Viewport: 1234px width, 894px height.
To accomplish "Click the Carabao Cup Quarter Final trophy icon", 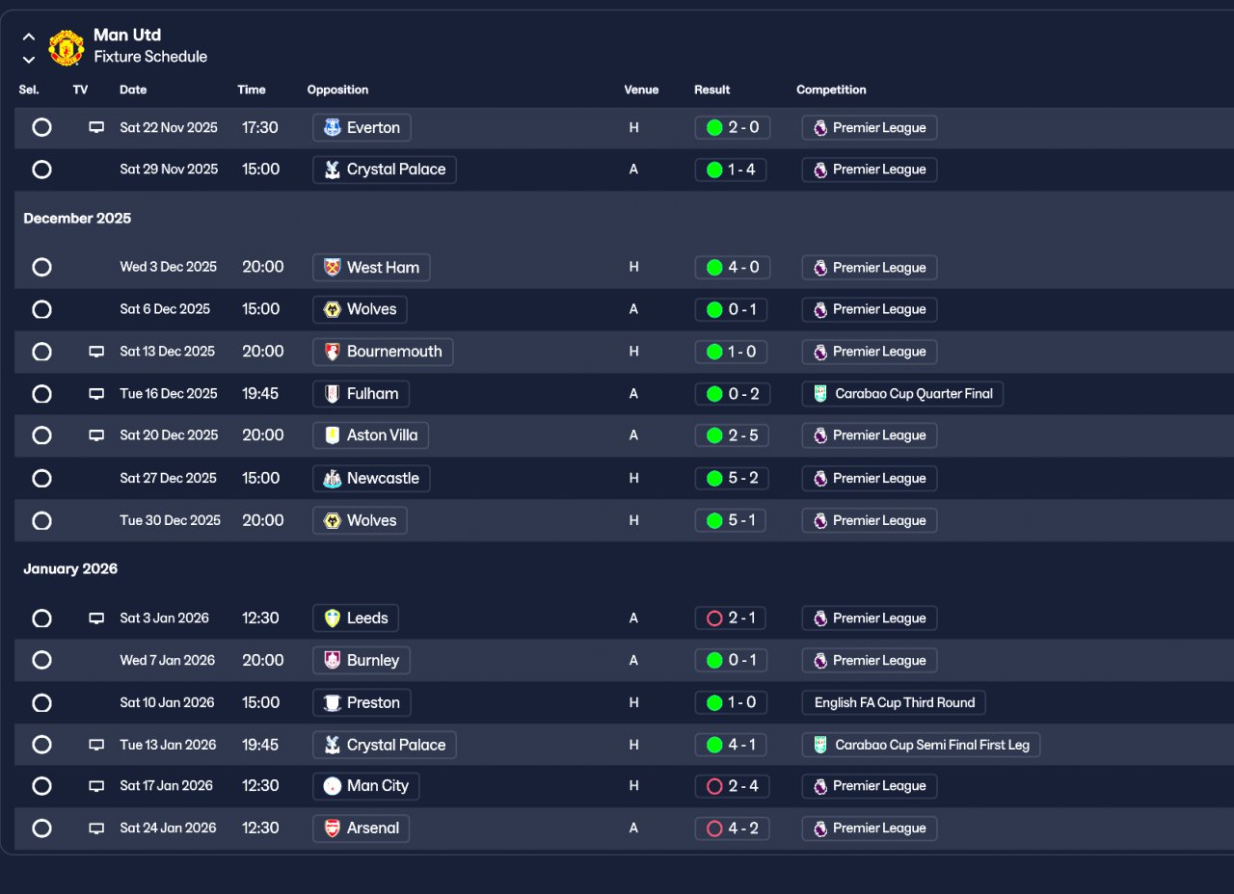I will coord(820,394).
